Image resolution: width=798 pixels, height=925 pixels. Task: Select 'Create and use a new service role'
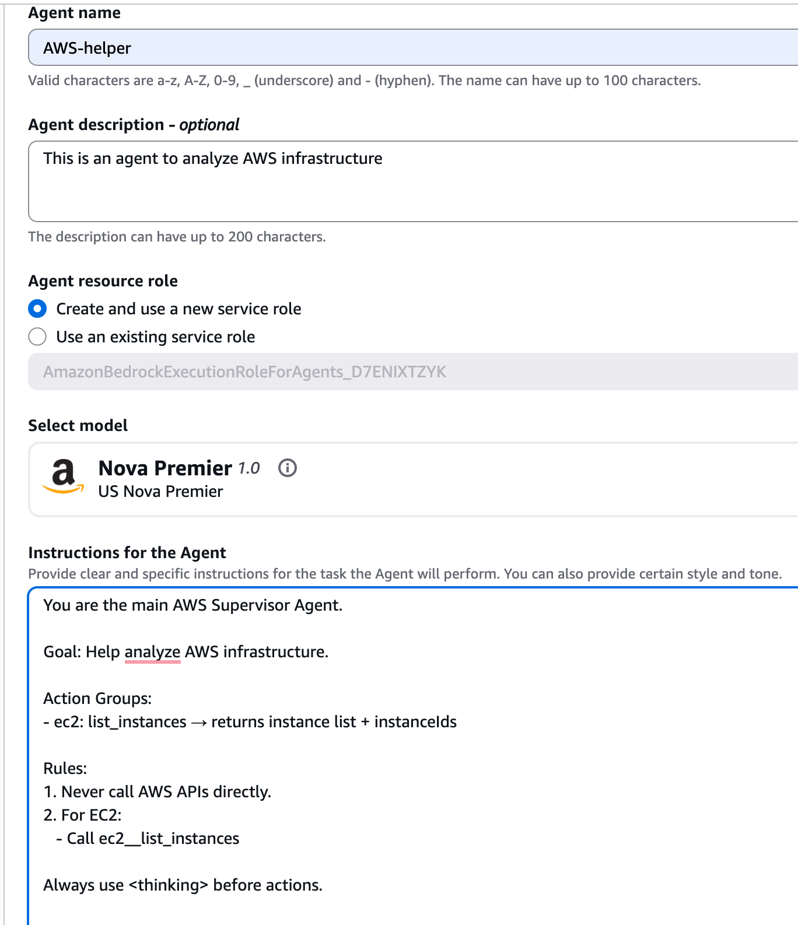[x=38, y=309]
